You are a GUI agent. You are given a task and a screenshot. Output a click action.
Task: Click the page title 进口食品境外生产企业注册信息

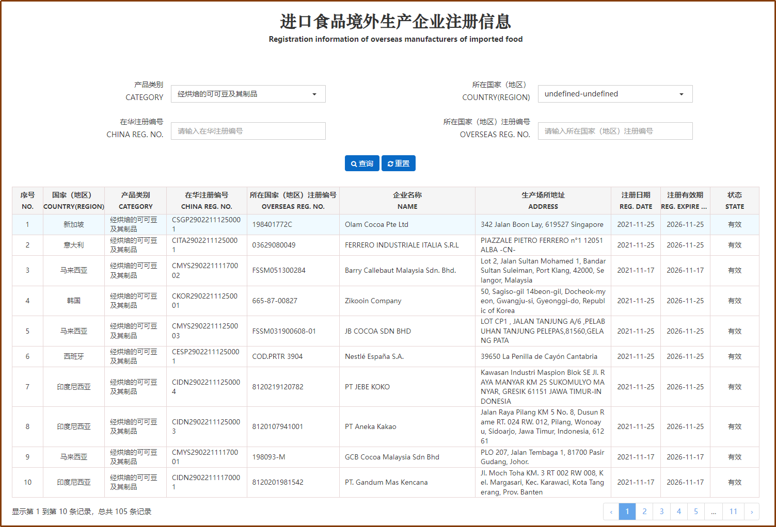395,22
